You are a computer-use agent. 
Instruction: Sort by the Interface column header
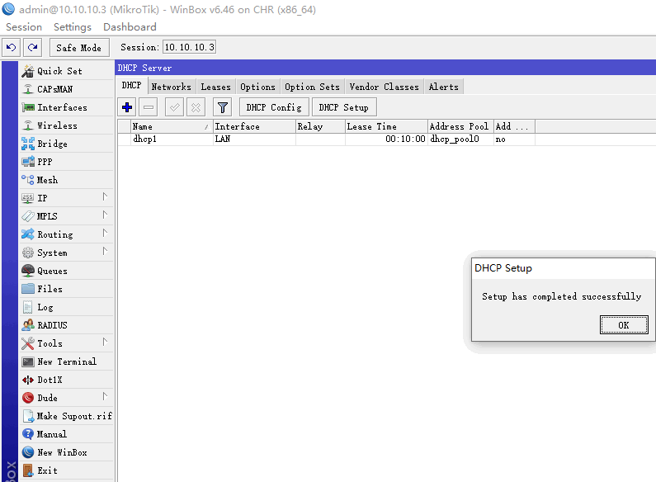pyautogui.click(x=254, y=126)
